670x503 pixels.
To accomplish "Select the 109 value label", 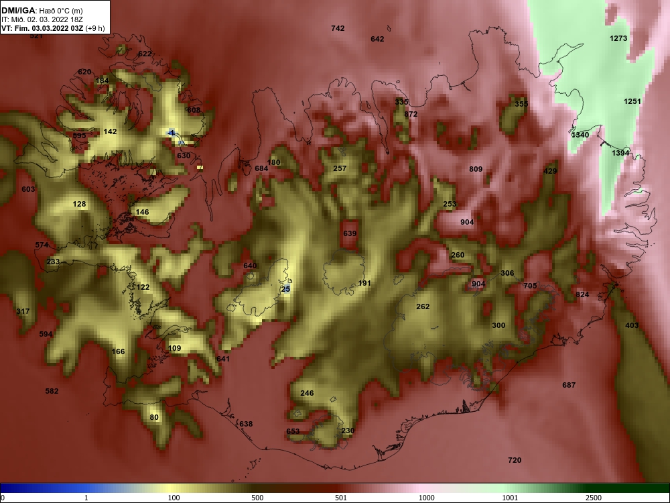I will pos(174,348).
